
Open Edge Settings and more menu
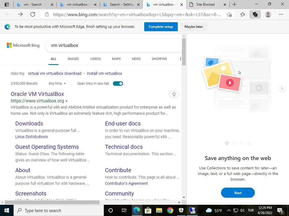pos(281,14)
